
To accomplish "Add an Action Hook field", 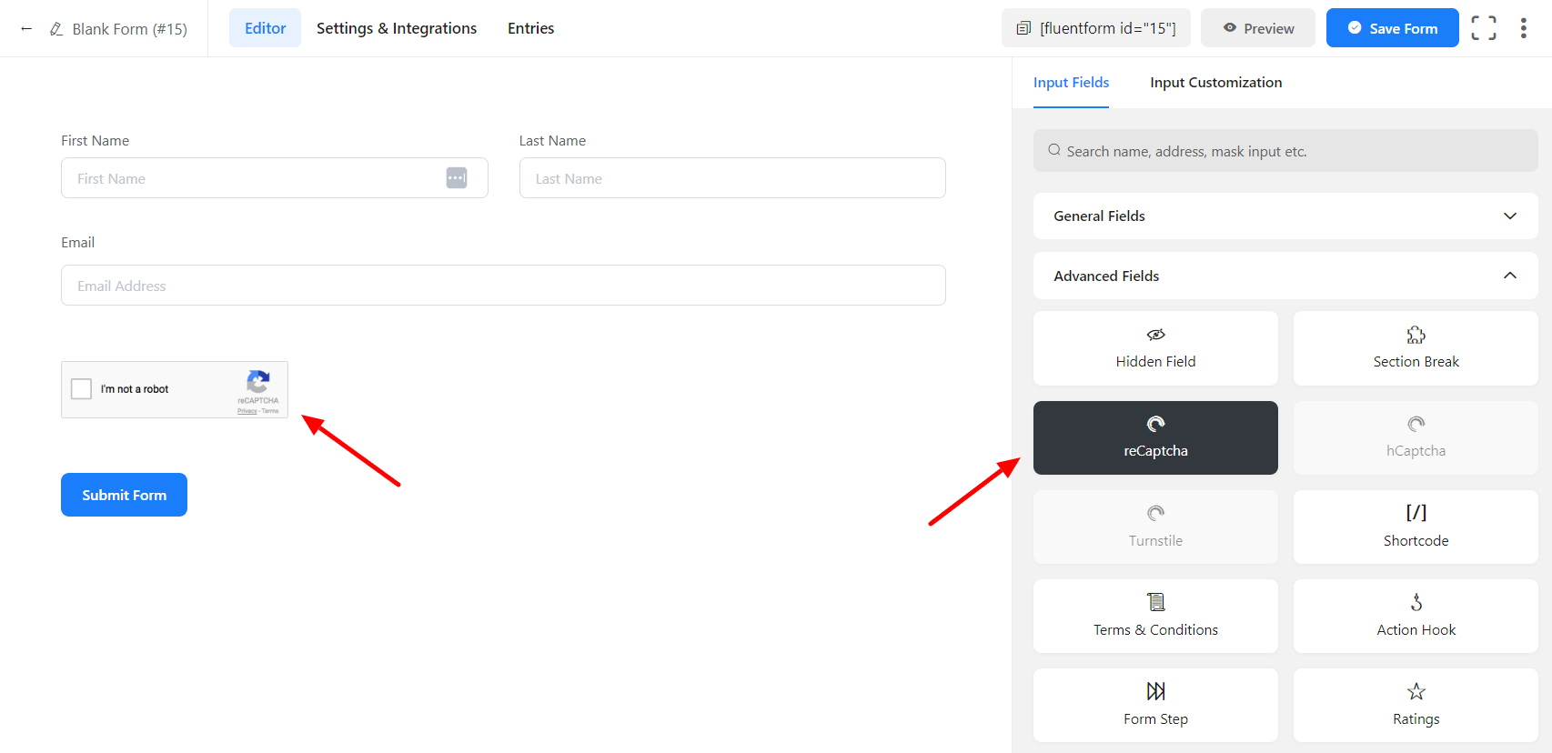I will [x=1416, y=616].
